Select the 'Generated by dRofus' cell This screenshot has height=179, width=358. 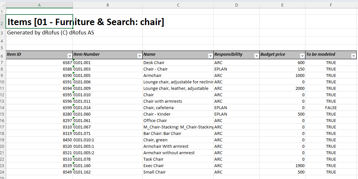point(39,33)
